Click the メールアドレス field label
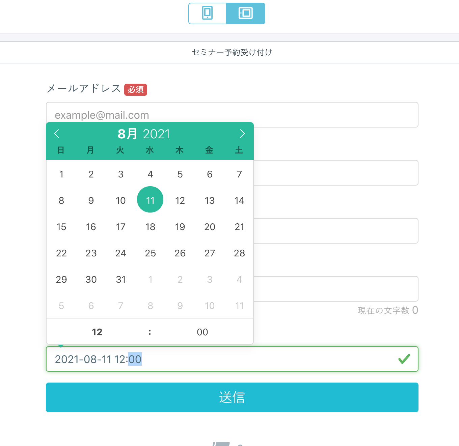 [x=84, y=89]
